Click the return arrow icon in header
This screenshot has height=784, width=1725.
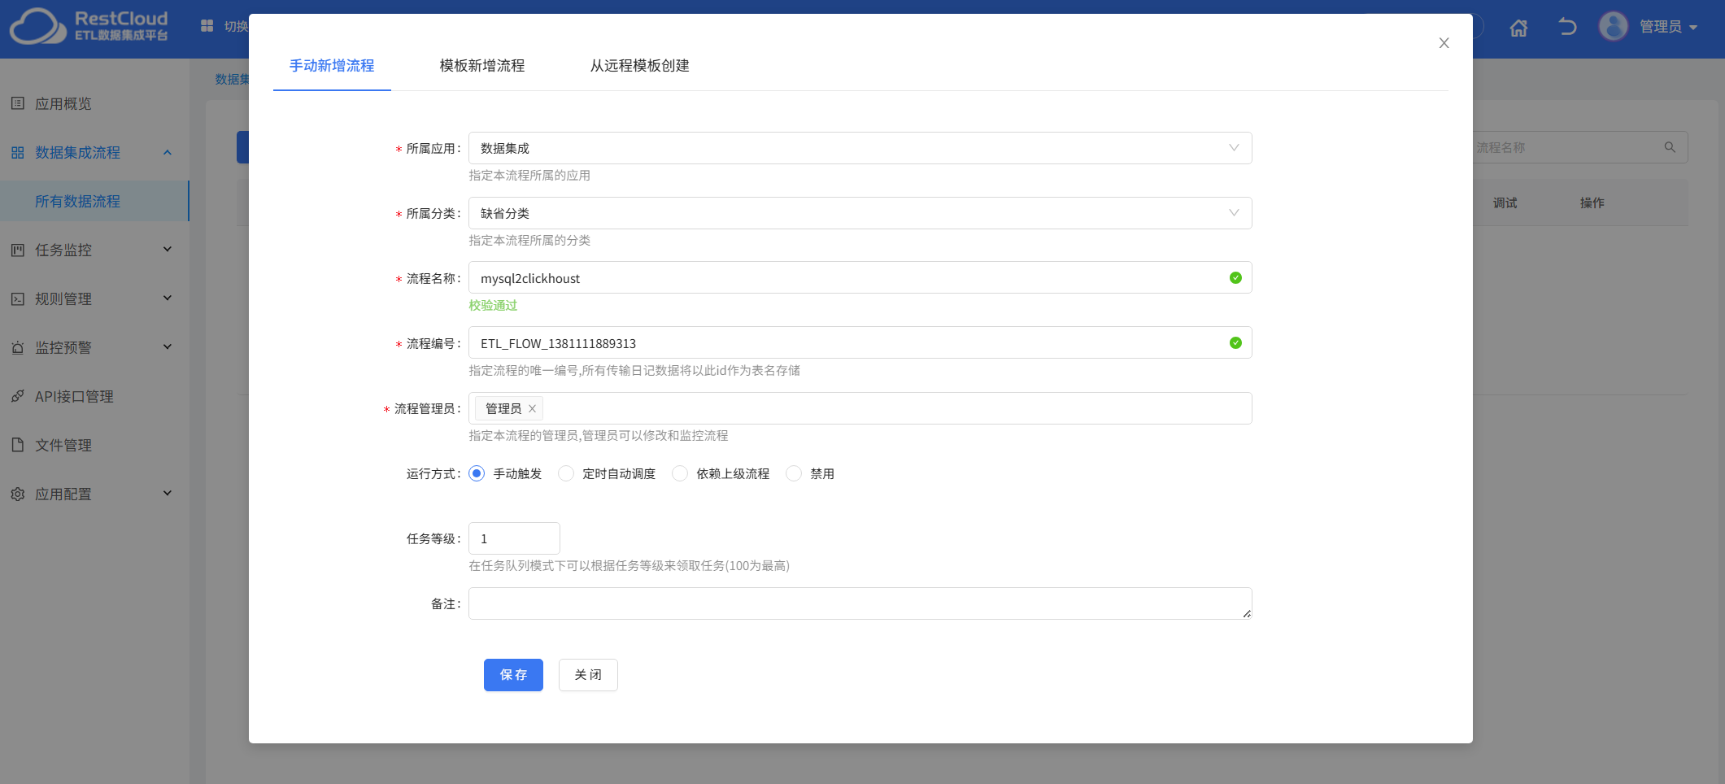pos(1567,27)
